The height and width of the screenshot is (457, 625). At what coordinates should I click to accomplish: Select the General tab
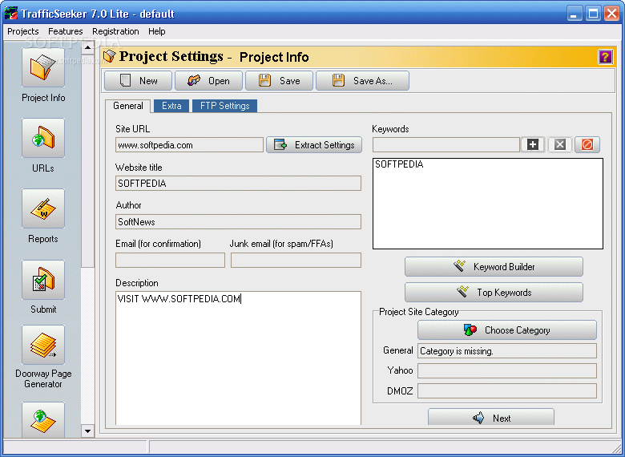point(128,106)
